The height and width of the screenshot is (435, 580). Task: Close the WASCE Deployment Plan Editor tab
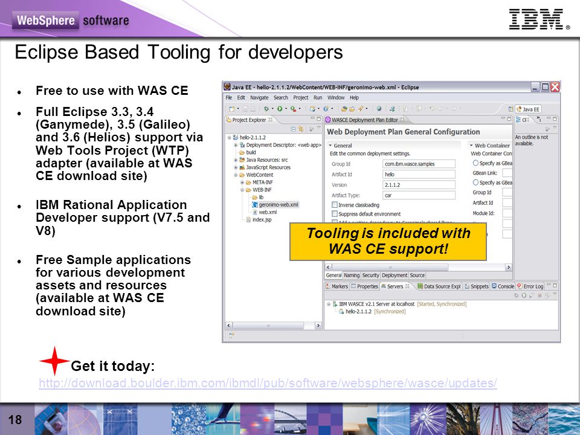(402, 120)
